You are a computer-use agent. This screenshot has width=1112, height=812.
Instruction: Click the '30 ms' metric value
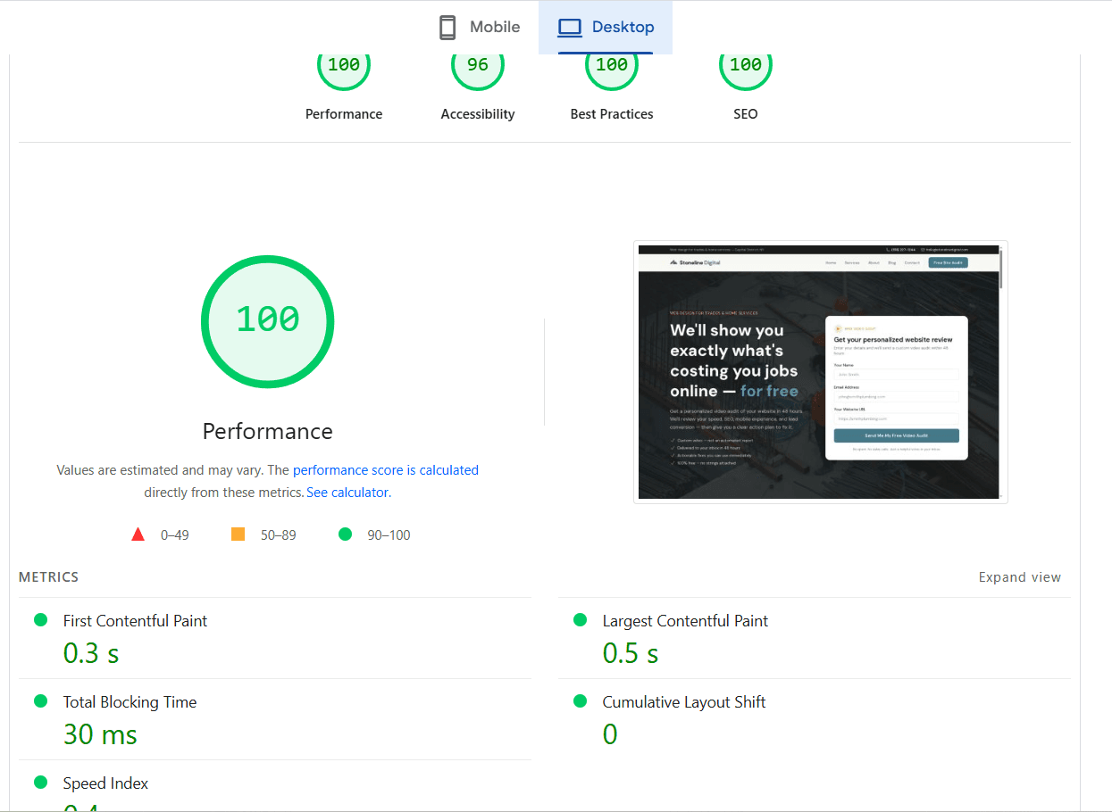100,734
